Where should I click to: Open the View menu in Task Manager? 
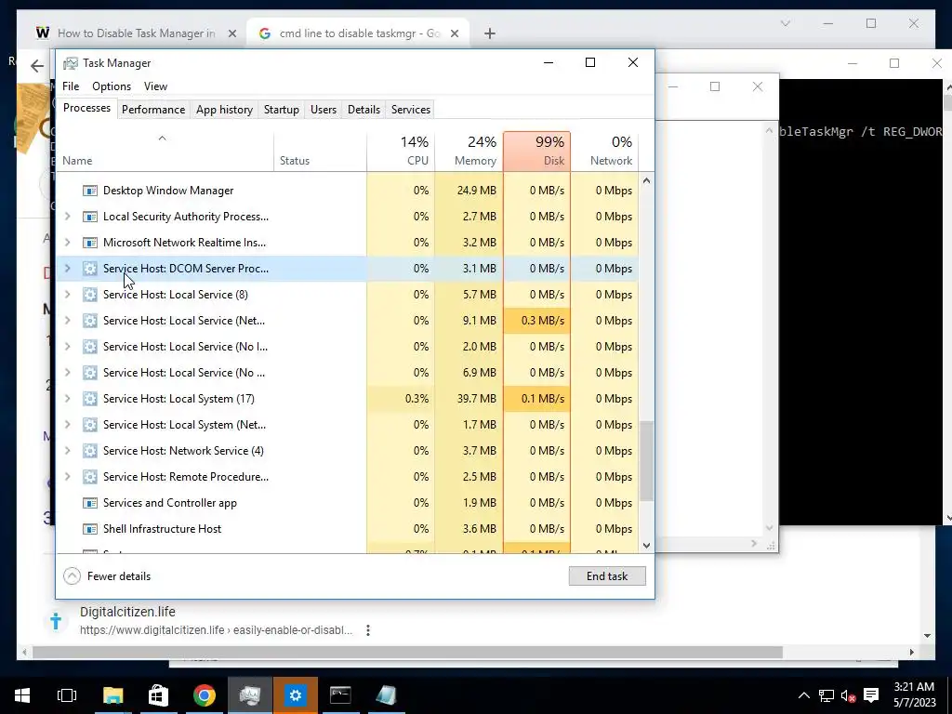pos(155,86)
